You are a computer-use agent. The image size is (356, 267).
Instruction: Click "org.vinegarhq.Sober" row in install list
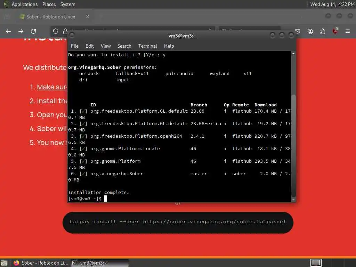click(x=116, y=174)
